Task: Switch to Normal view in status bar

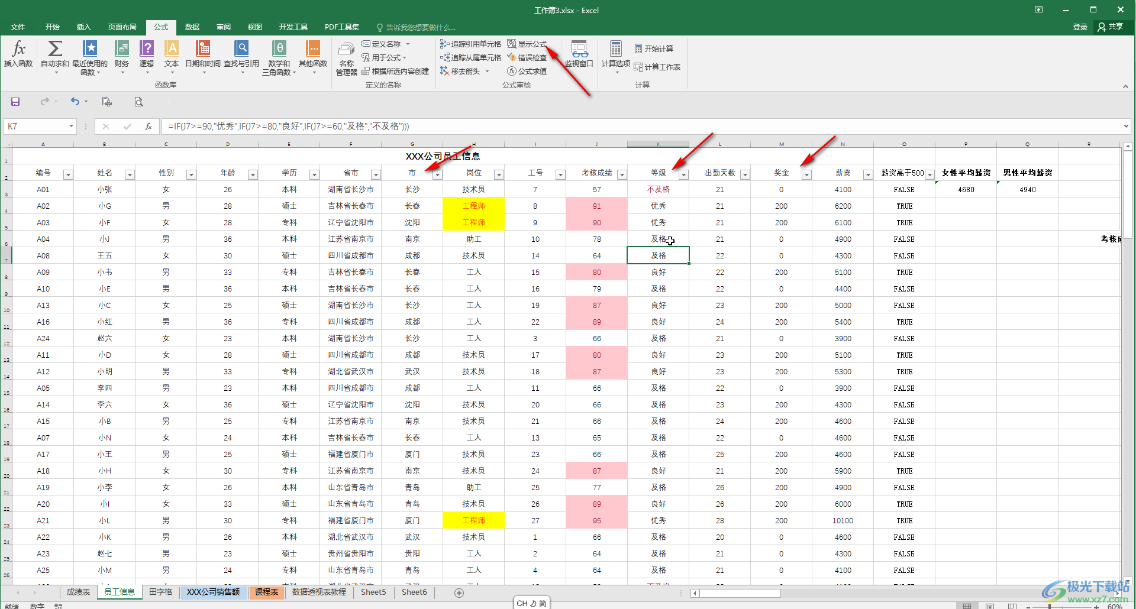Action: [967, 605]
